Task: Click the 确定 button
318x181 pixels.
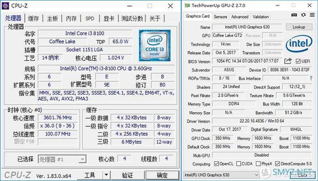Action: pos(162,175)
